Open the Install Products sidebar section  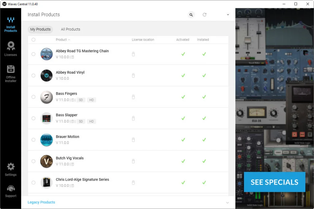coord(11,25)
